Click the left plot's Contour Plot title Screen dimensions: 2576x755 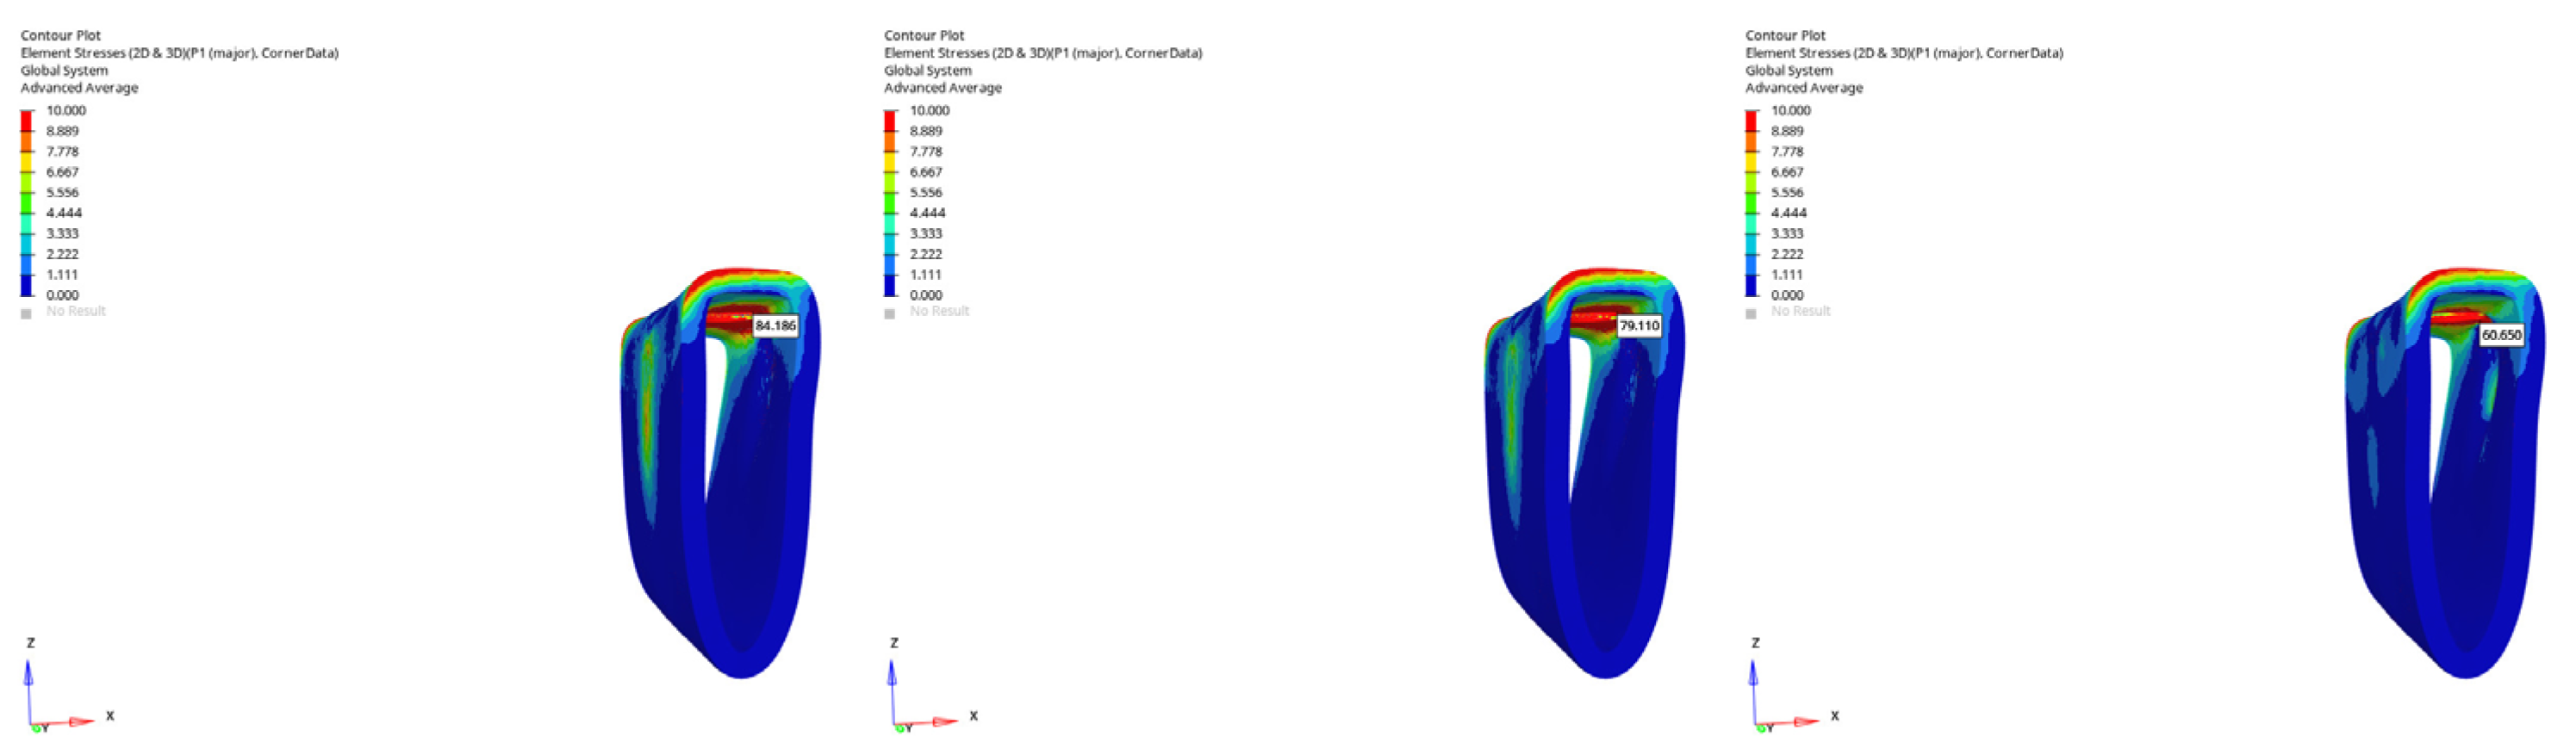pyautogui.click(x=61, y=35)
